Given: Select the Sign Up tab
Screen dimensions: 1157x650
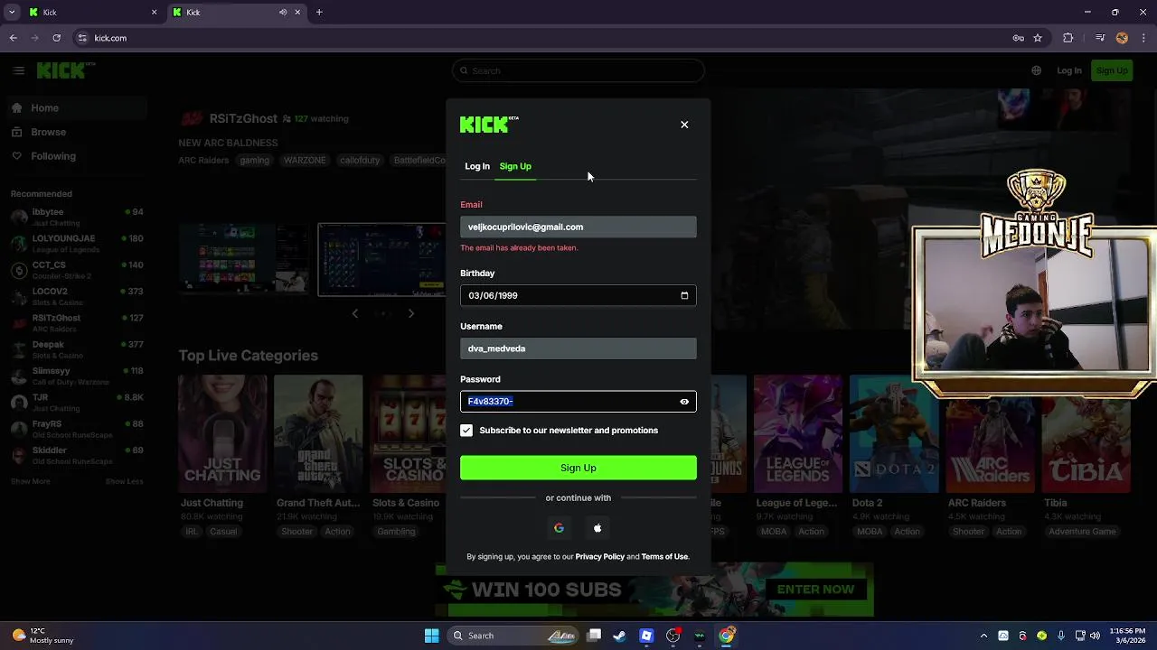Looking at the screenshot, I should click(515, 166).
